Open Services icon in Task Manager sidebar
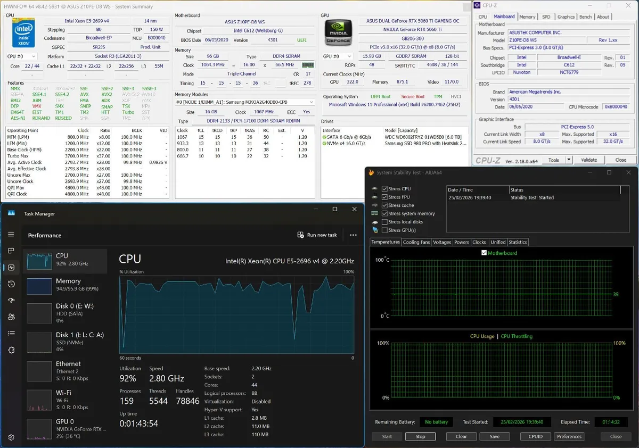 11,350
